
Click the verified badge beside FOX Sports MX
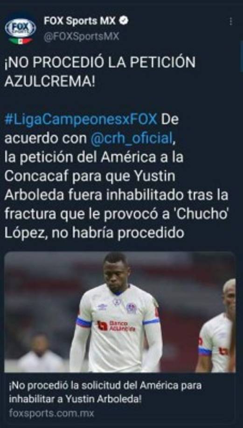(x=124, y=21)
